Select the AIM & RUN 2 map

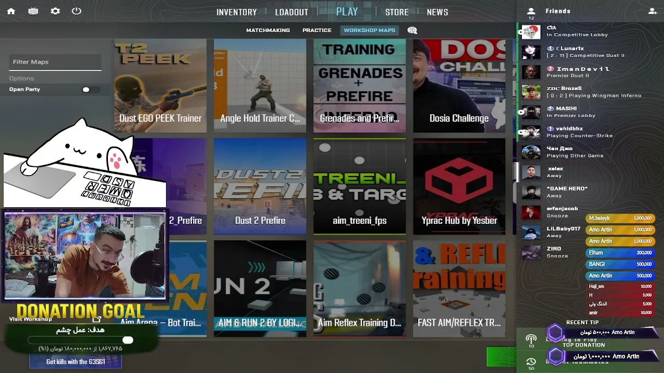(260, 289)
